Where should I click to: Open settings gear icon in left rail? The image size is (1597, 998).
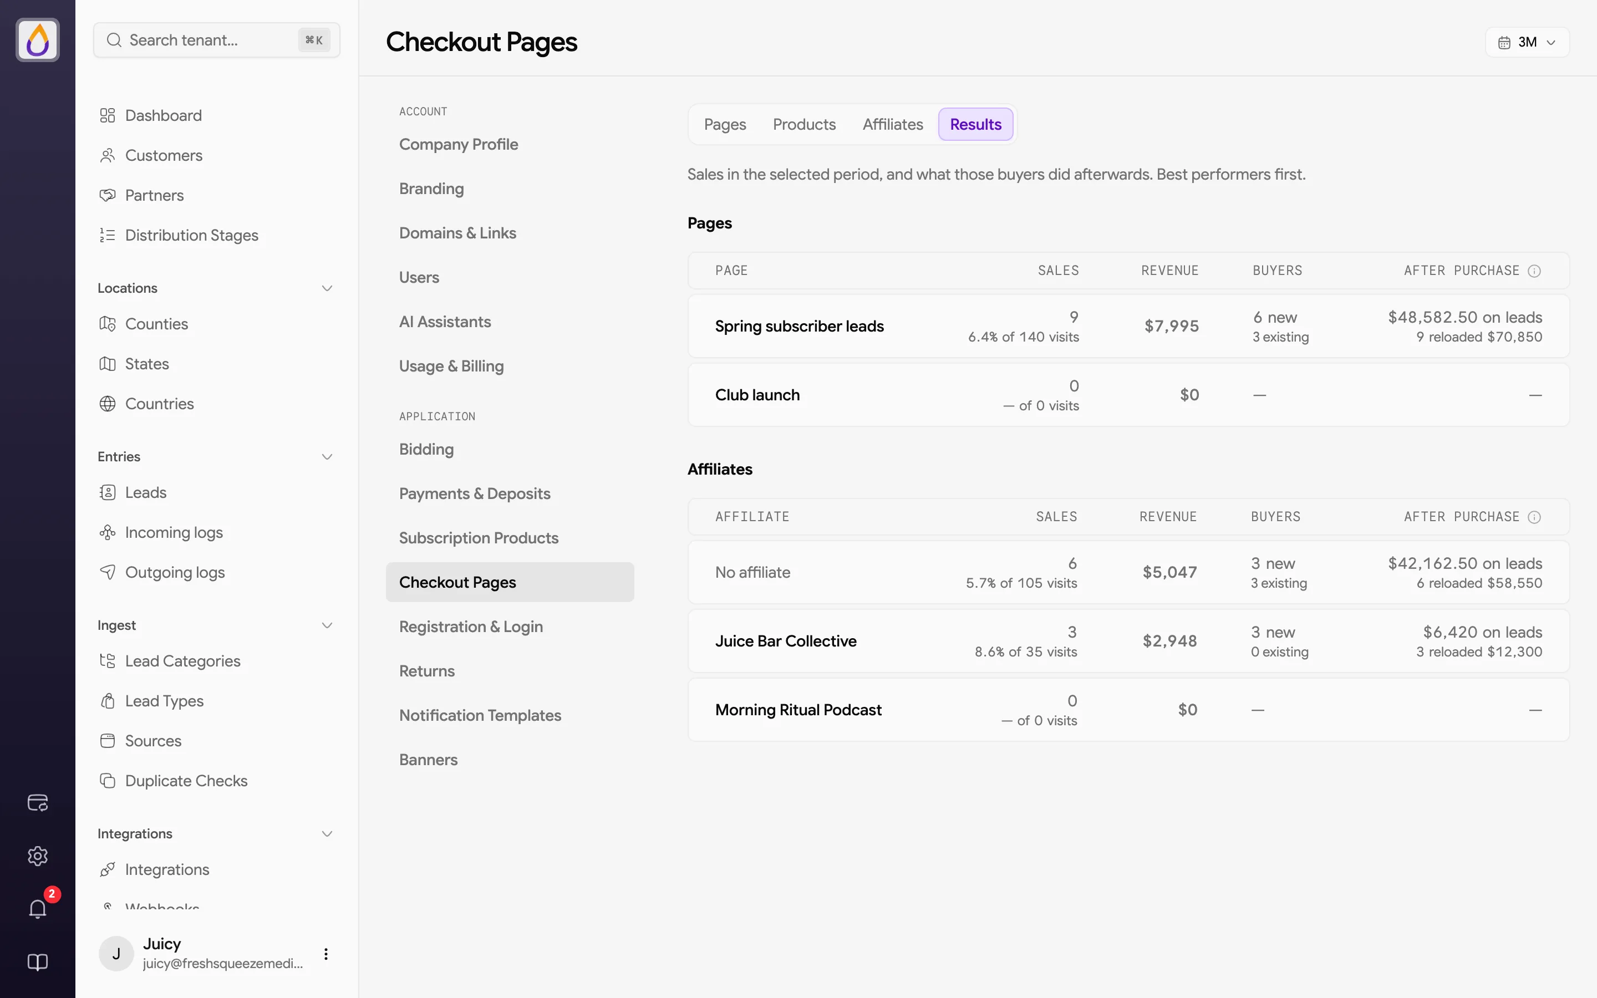click(38, 856)
